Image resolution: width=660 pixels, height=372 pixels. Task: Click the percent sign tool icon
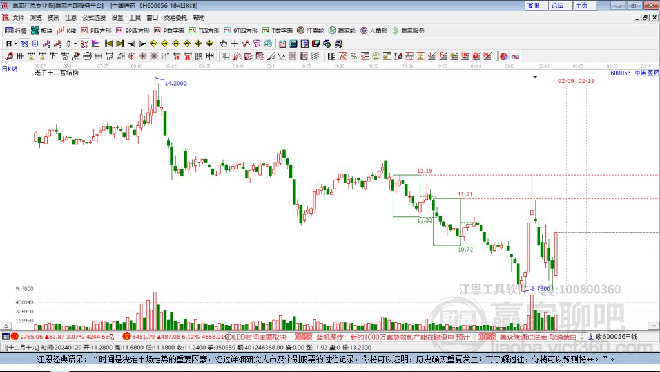click(x=354, y=56)
